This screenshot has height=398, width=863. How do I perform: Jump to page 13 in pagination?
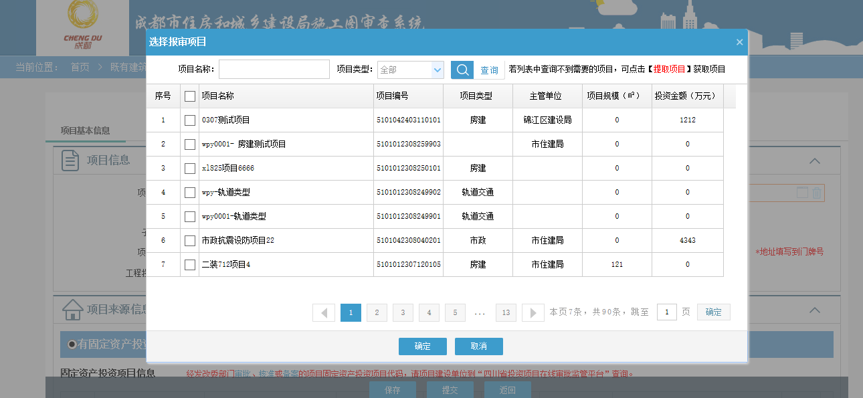click(x=506, y=312)
